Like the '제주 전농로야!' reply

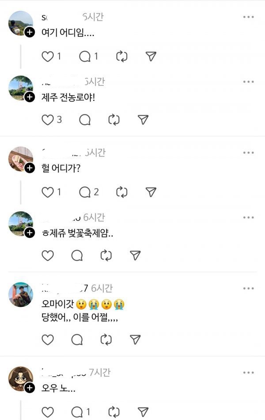(48, 120)
